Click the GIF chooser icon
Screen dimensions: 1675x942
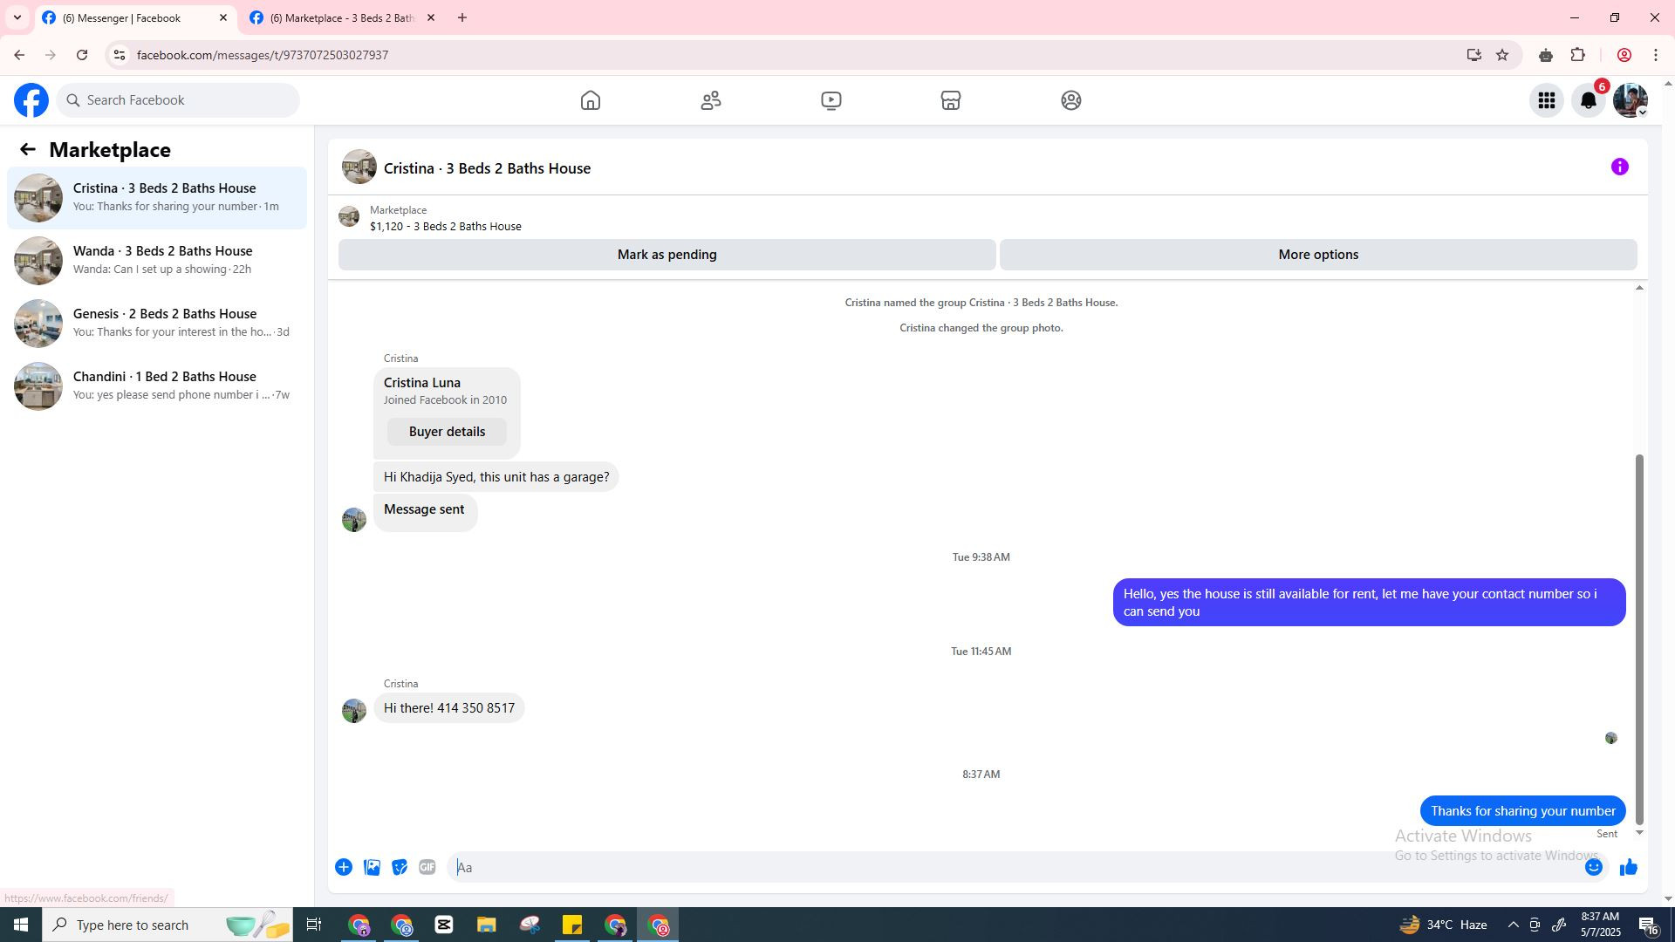tap(427, 867)
